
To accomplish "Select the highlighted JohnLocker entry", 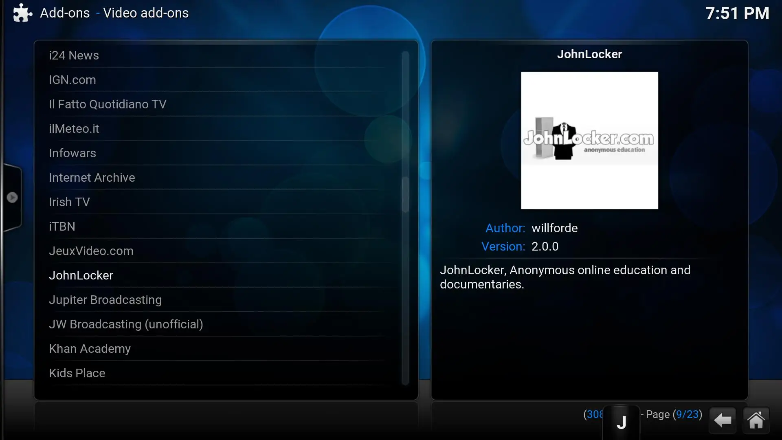I will coord(216,275).
